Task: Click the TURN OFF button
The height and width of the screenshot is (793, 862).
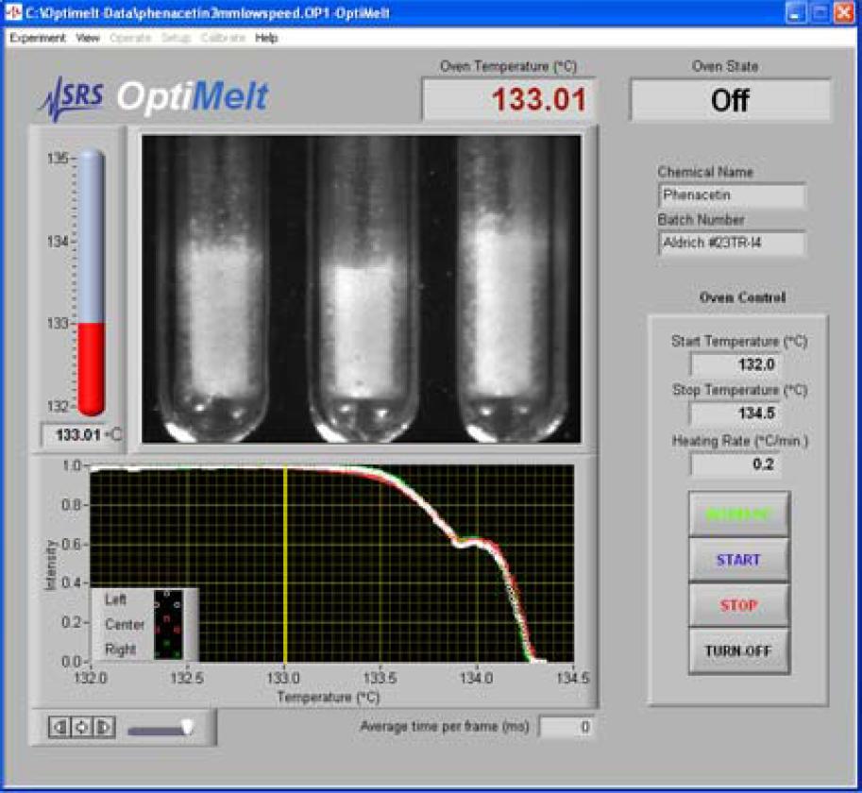Action: [x=739, y=651]
